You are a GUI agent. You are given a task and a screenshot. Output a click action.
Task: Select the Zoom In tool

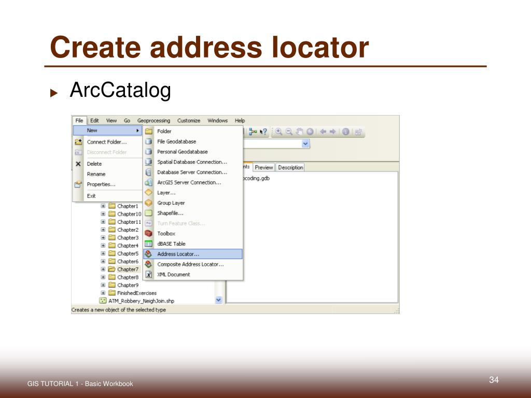point(279,131)
